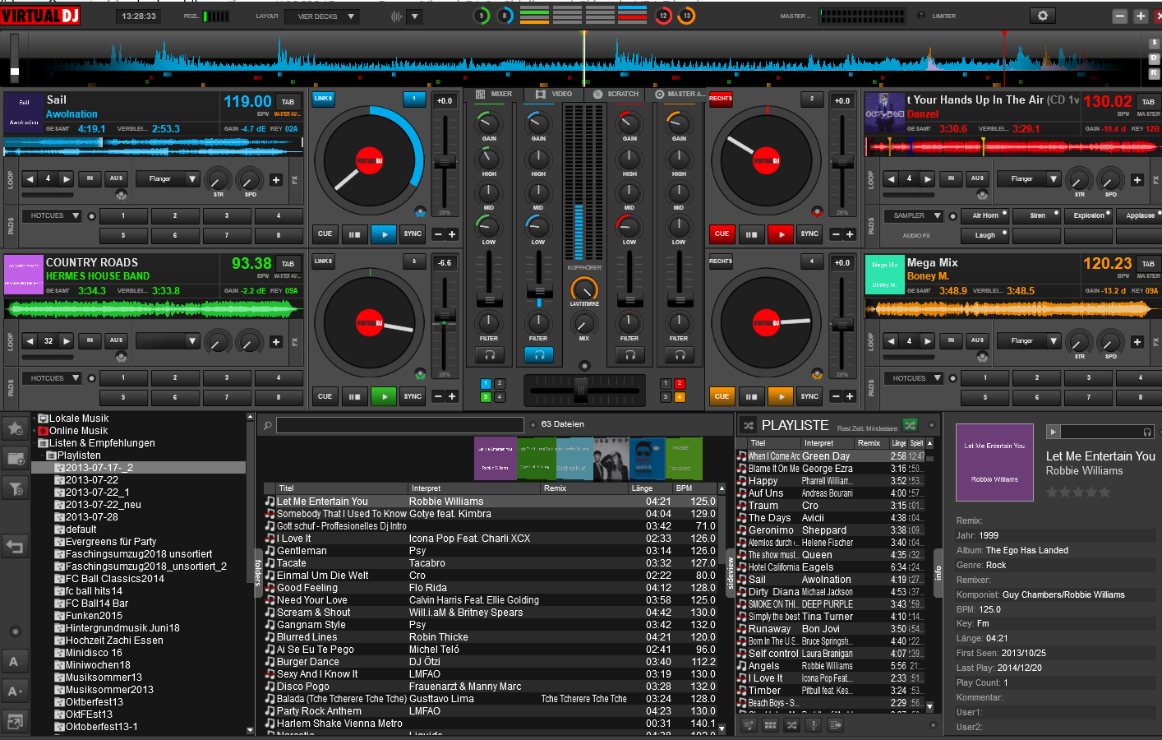Toggle loop IN button on deck 1
This screenshot has width=1162, height=740.
[x=90, y=178]
